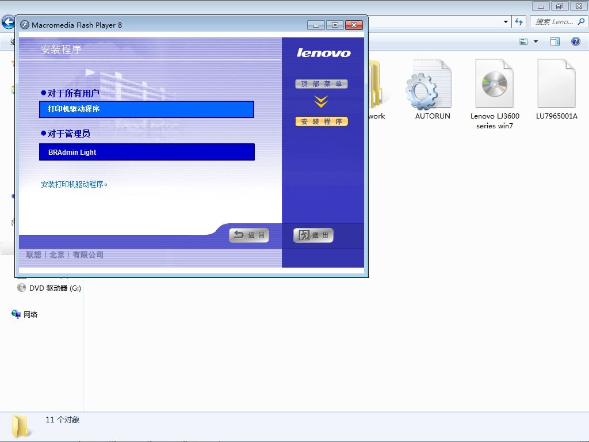
Task: Maximize the Flash Player 8 window
Action: pyautogui.click(x=335, y=25)
